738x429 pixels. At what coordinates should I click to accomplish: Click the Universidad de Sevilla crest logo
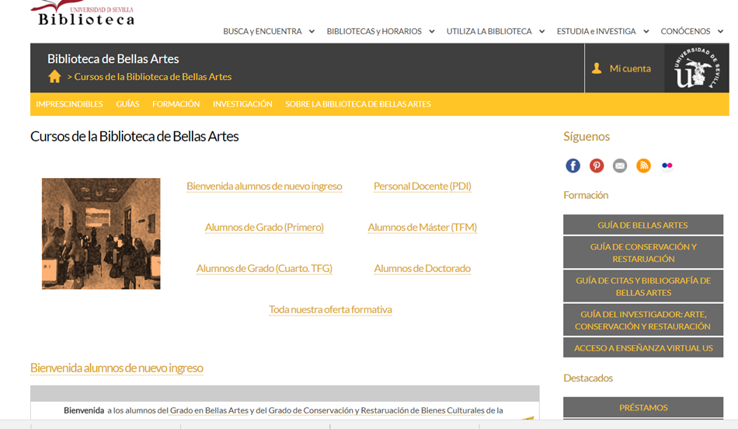pyautogui.click(x=697, y=68)
